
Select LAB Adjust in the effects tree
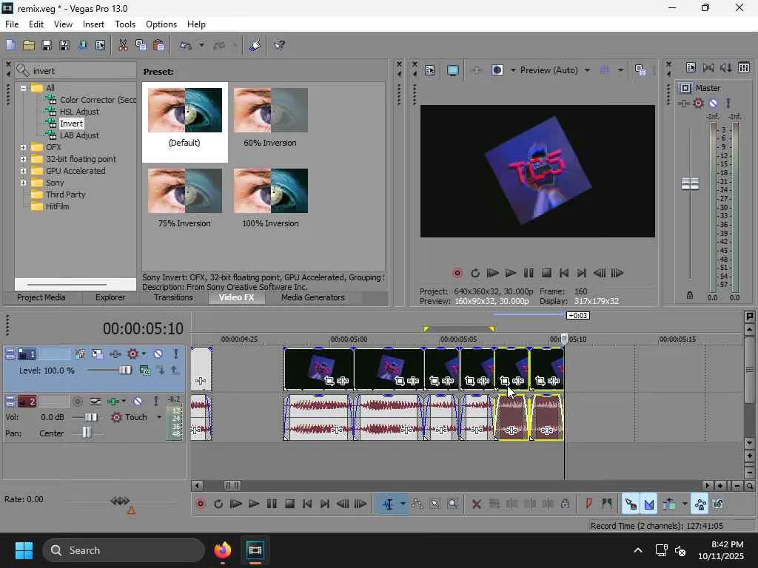click(x=79, y=135)
